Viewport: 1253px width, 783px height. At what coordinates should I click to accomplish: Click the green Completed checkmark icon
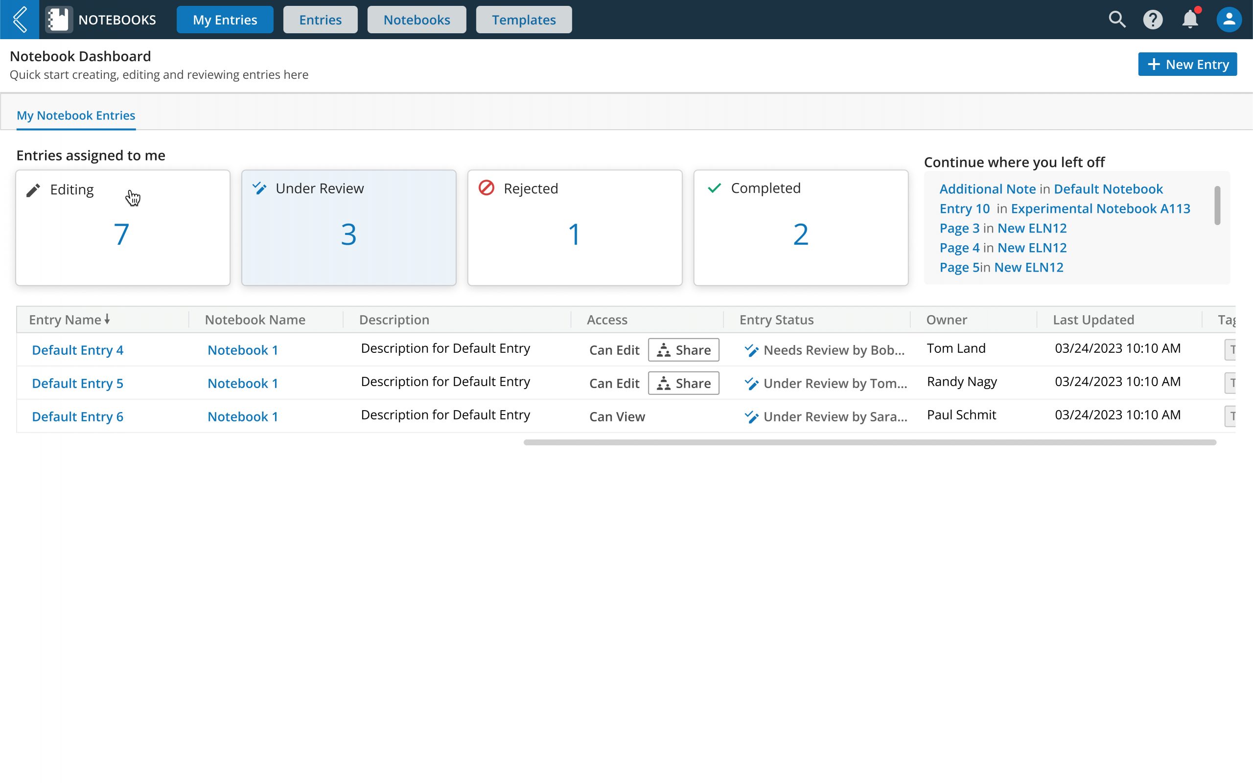[x=714, y=188]
